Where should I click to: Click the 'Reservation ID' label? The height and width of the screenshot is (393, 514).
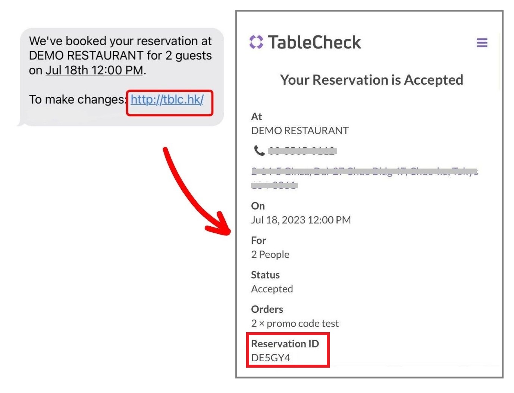[x=285, y=343]
